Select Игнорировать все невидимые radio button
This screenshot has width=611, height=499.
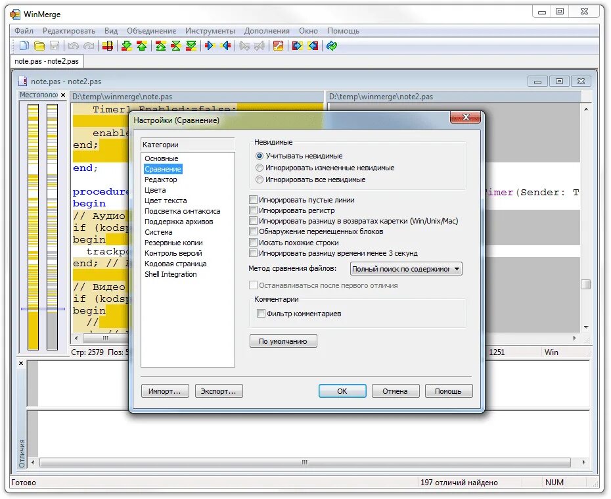[259, 179]
